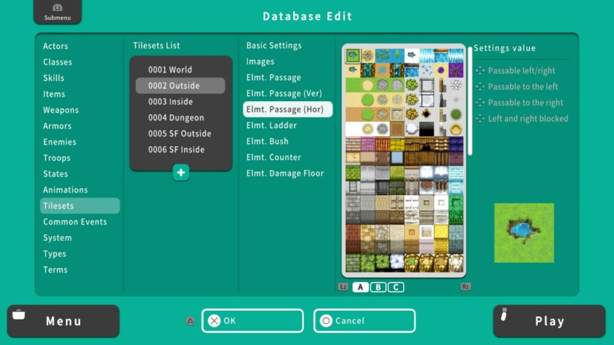Viewport: 614px width, 345px height.
Task: Go to Items database category
Action: (54, 94)
